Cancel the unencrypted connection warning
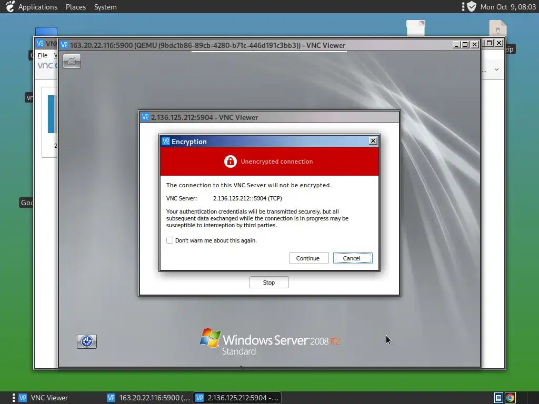539x404 pixels. click(x=352, y=258)
